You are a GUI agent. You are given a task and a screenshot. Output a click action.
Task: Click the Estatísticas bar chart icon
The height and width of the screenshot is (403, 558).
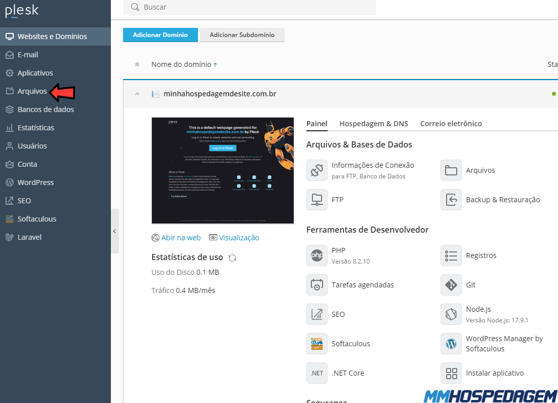click(10, 128)
